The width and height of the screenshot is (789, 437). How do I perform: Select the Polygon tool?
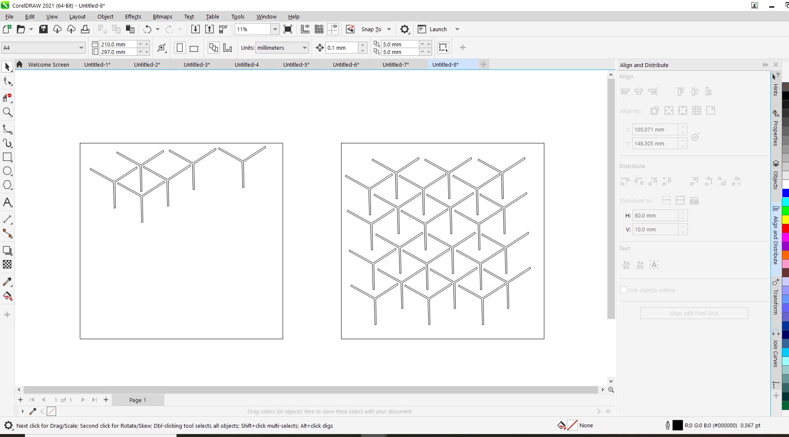(x=7, y=185)
